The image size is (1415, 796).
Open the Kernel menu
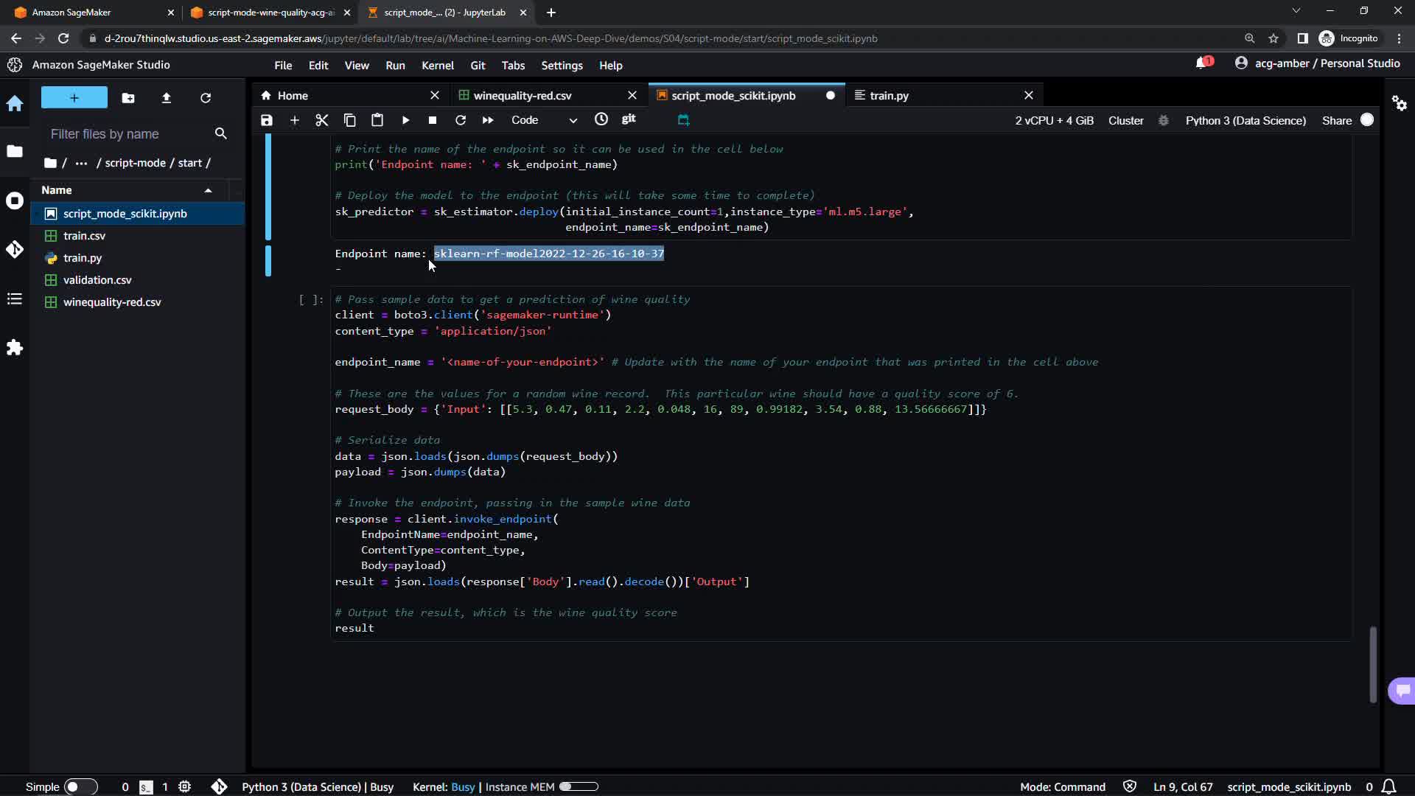click(437, 66)
